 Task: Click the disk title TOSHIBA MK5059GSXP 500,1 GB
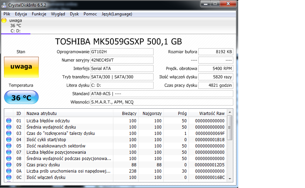click(x=119, y=42)
